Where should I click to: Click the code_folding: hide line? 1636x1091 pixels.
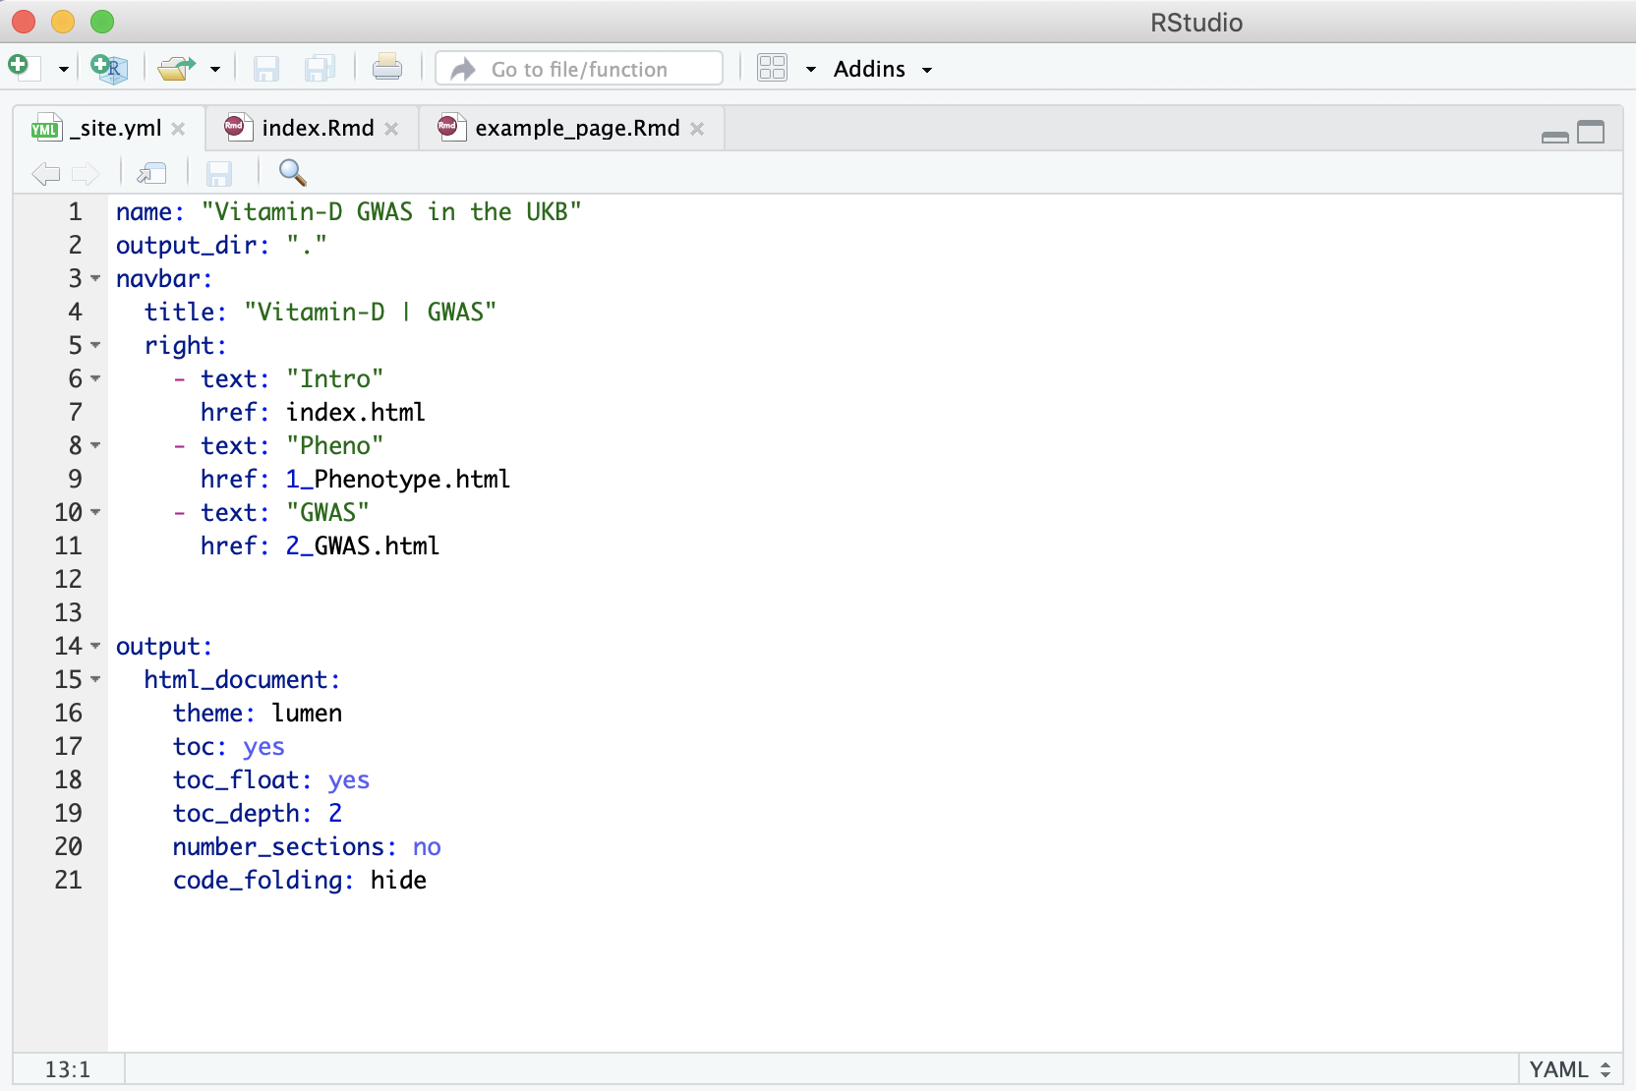[300, 881]
